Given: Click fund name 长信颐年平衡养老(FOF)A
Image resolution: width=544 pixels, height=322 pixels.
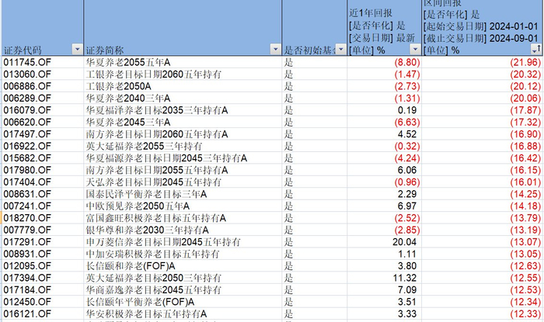Looking at the screenshot, I should point(140,302).
